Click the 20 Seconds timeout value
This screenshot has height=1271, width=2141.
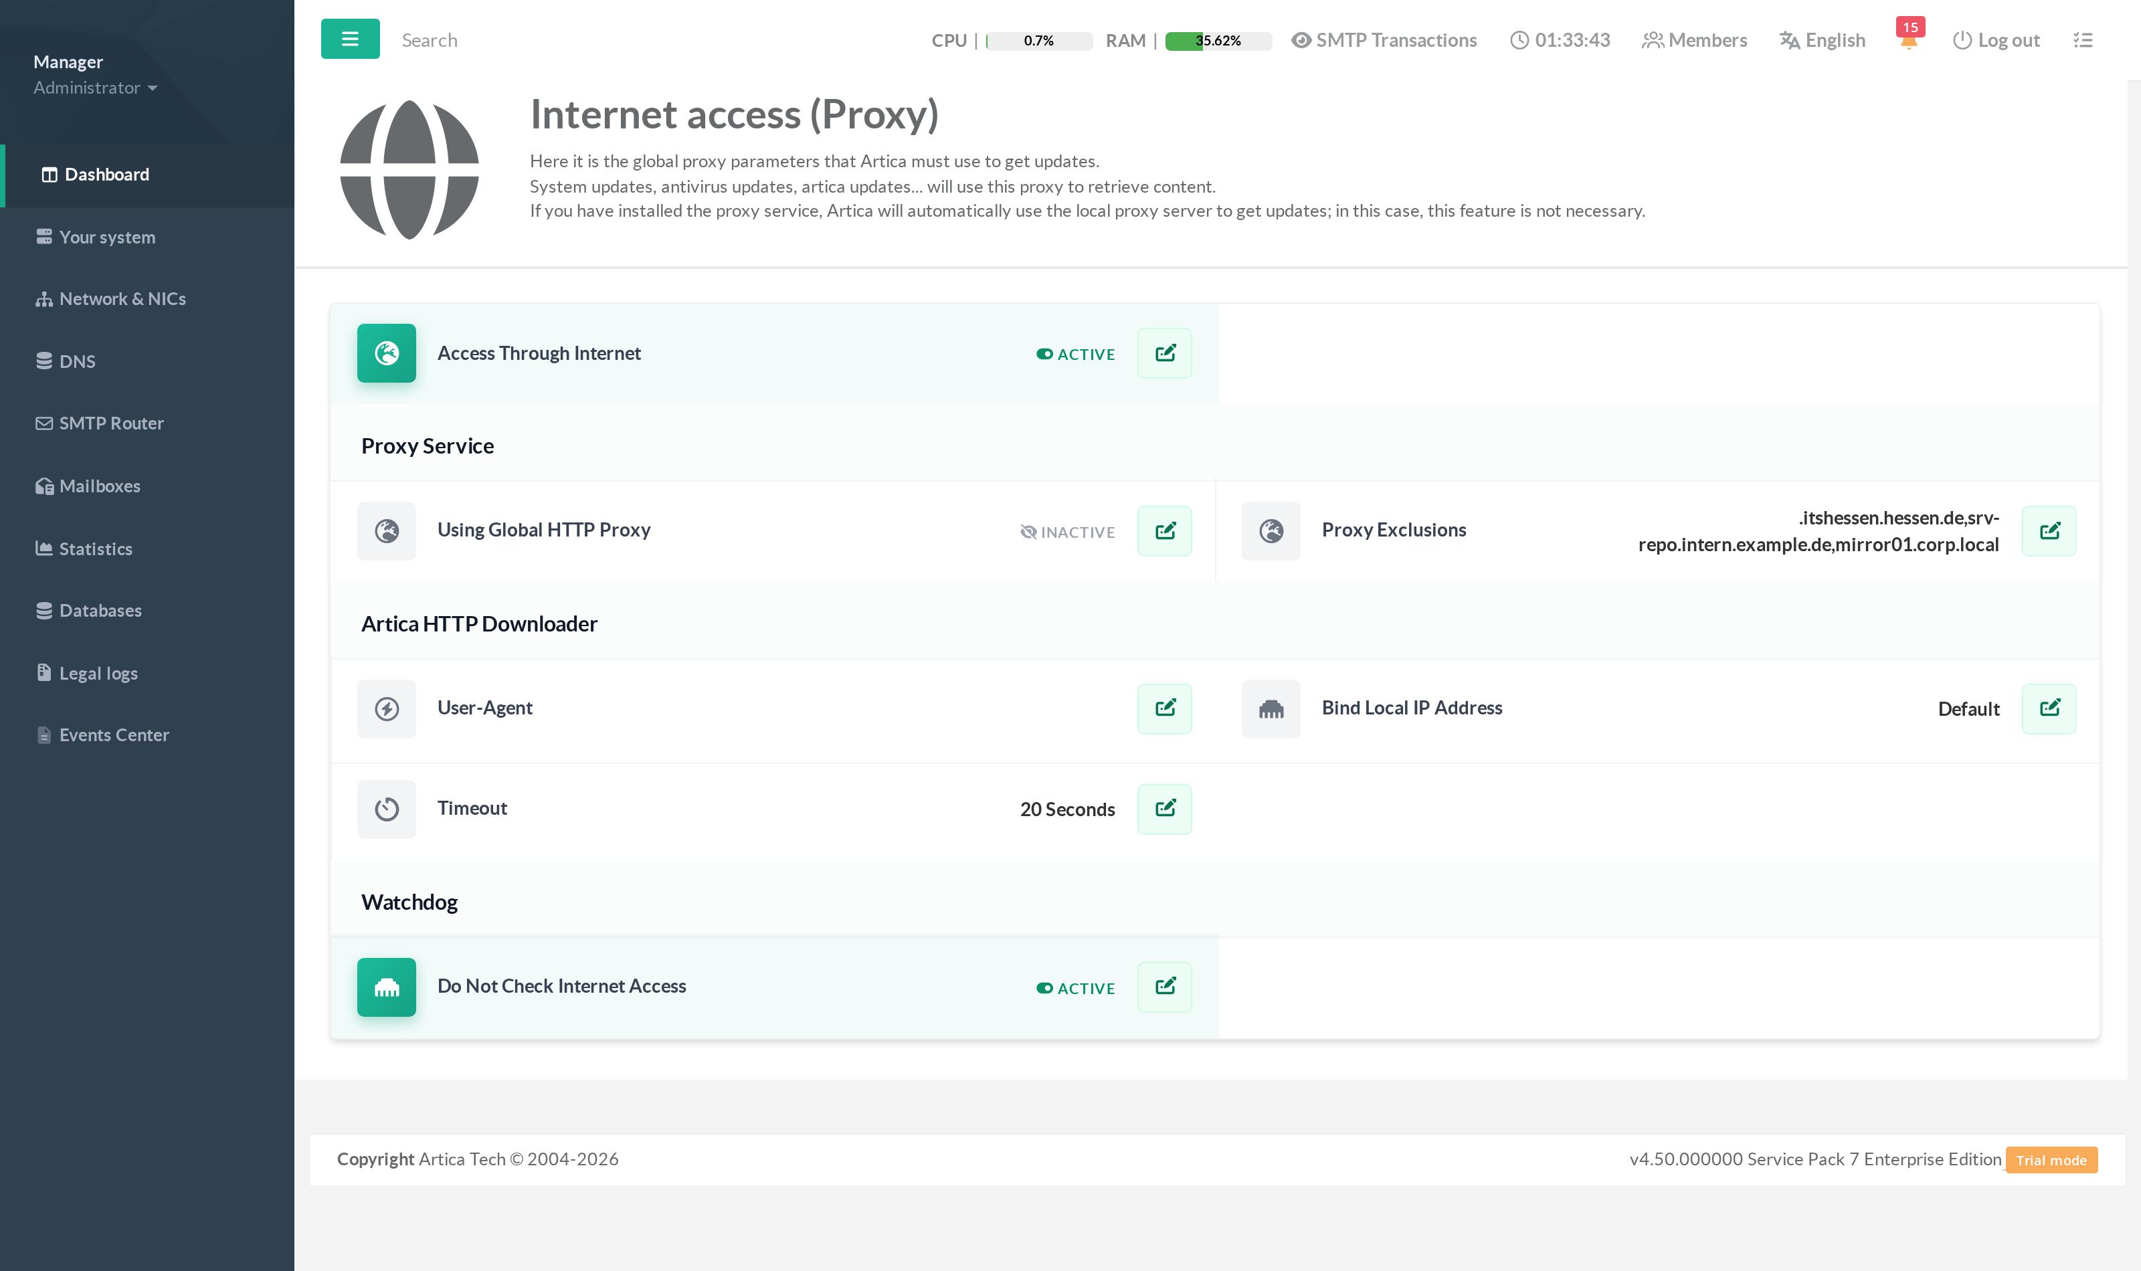[1067, 809]
